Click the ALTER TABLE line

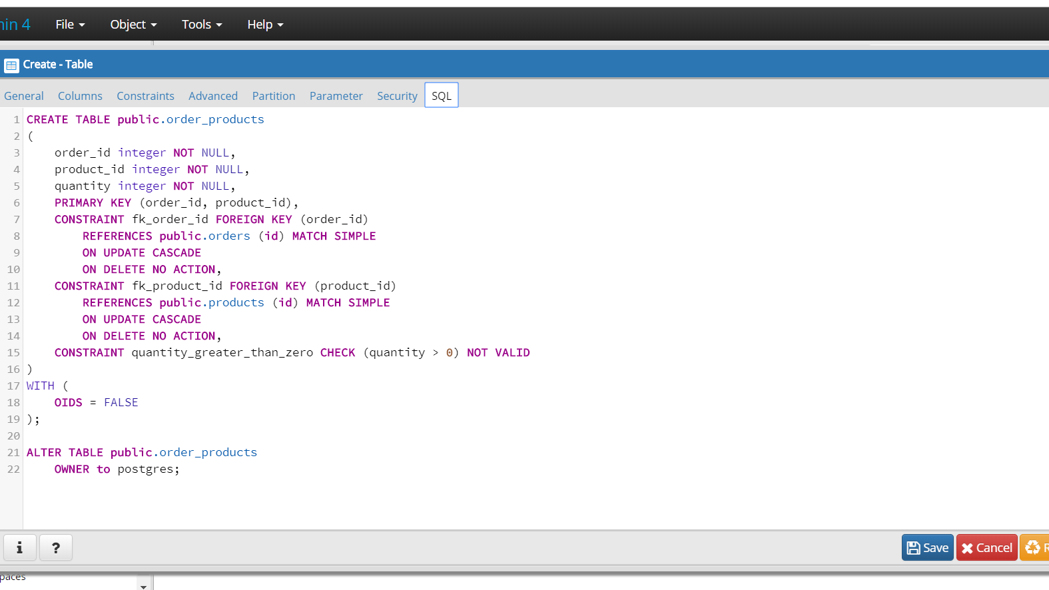[142, 452]
